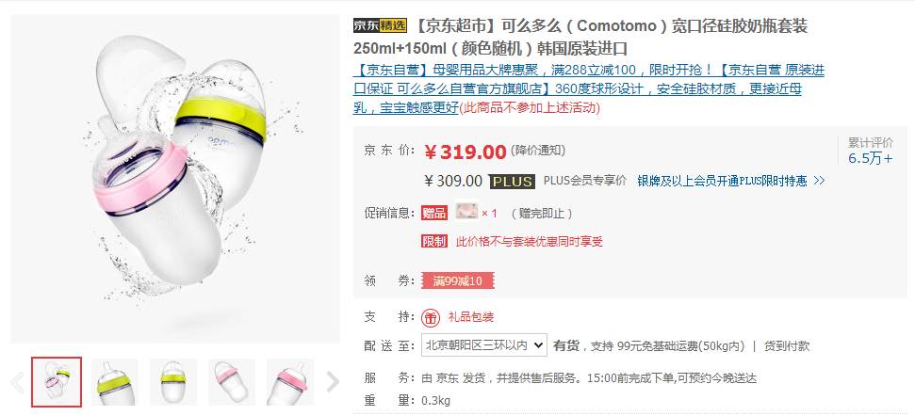Click the gift packaging icon
Image resolution: width=915 pixels, height=416 pixels.
(x=431, y=318)
